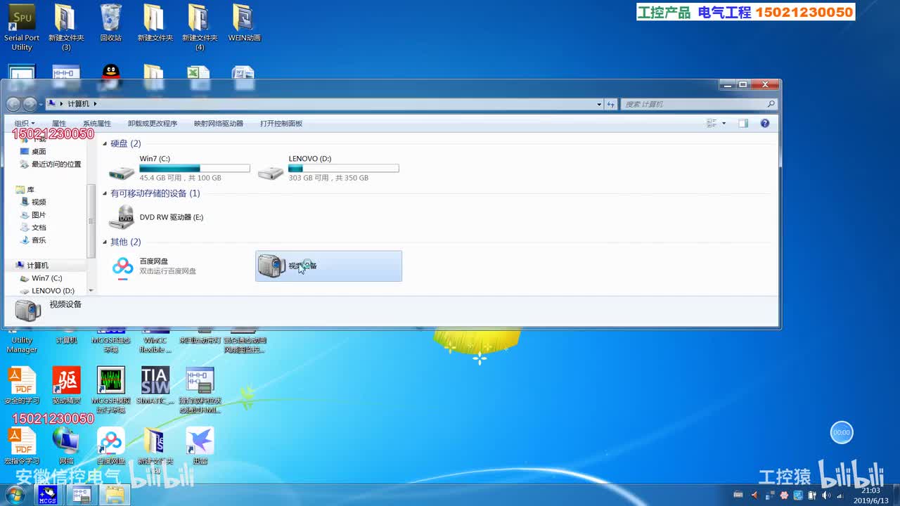Collapse the 有可移动存储的设备 (1) group

105,194
